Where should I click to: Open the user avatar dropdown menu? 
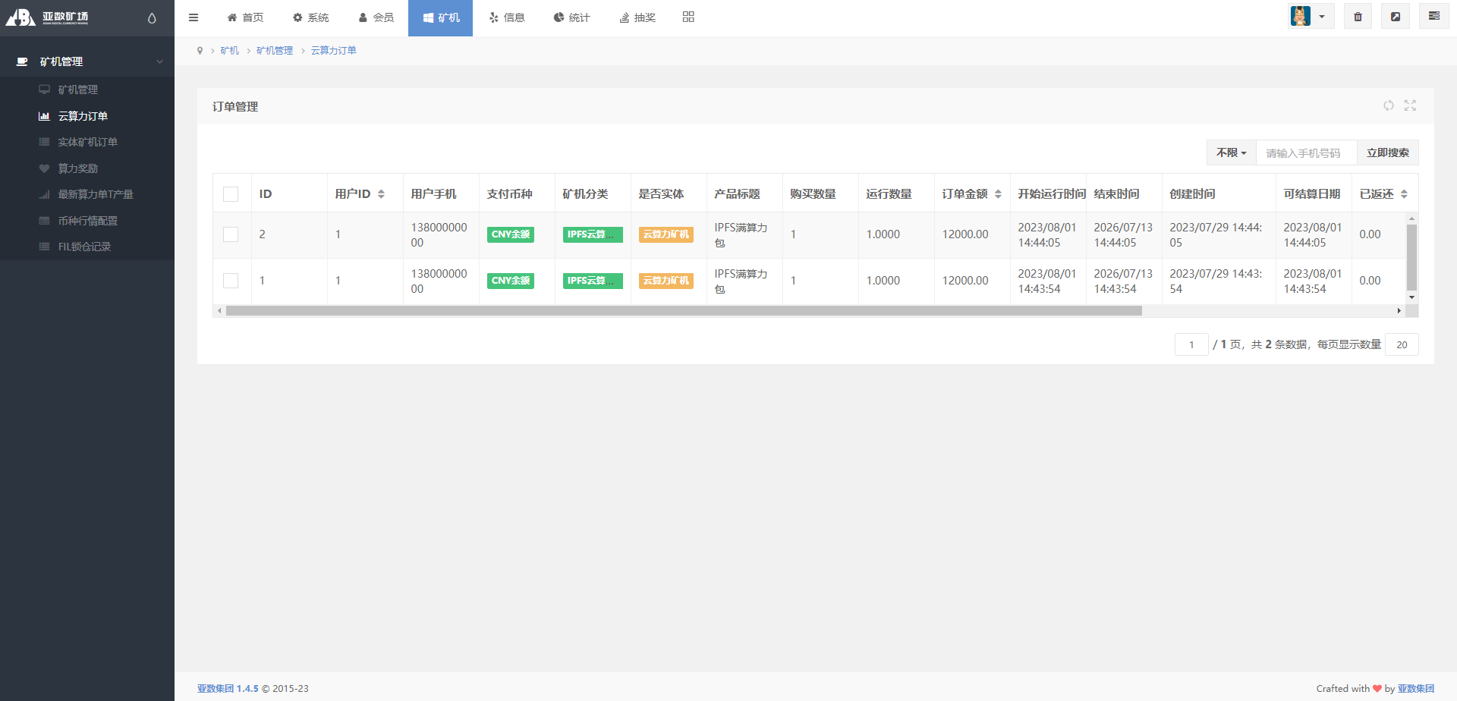pos(1310,17)
